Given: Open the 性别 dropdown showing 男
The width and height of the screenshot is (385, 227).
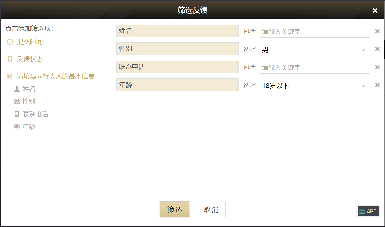Looking at the screenshot, I should pos(314,50).
